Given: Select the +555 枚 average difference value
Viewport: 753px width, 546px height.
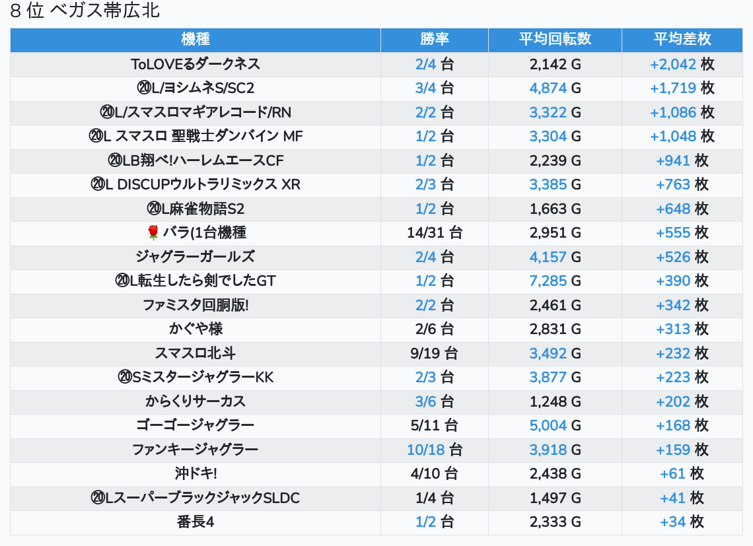Looking at the screenshot, I should coord(682,233).
